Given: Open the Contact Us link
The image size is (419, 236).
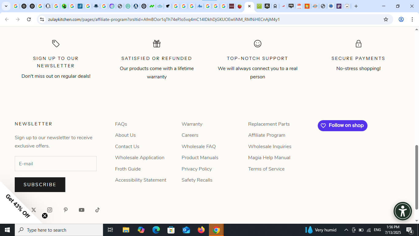Looking at the screenshot, I should pos(127,147).
